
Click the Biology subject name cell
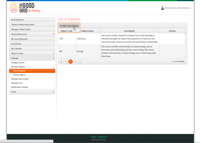point(88,51)
